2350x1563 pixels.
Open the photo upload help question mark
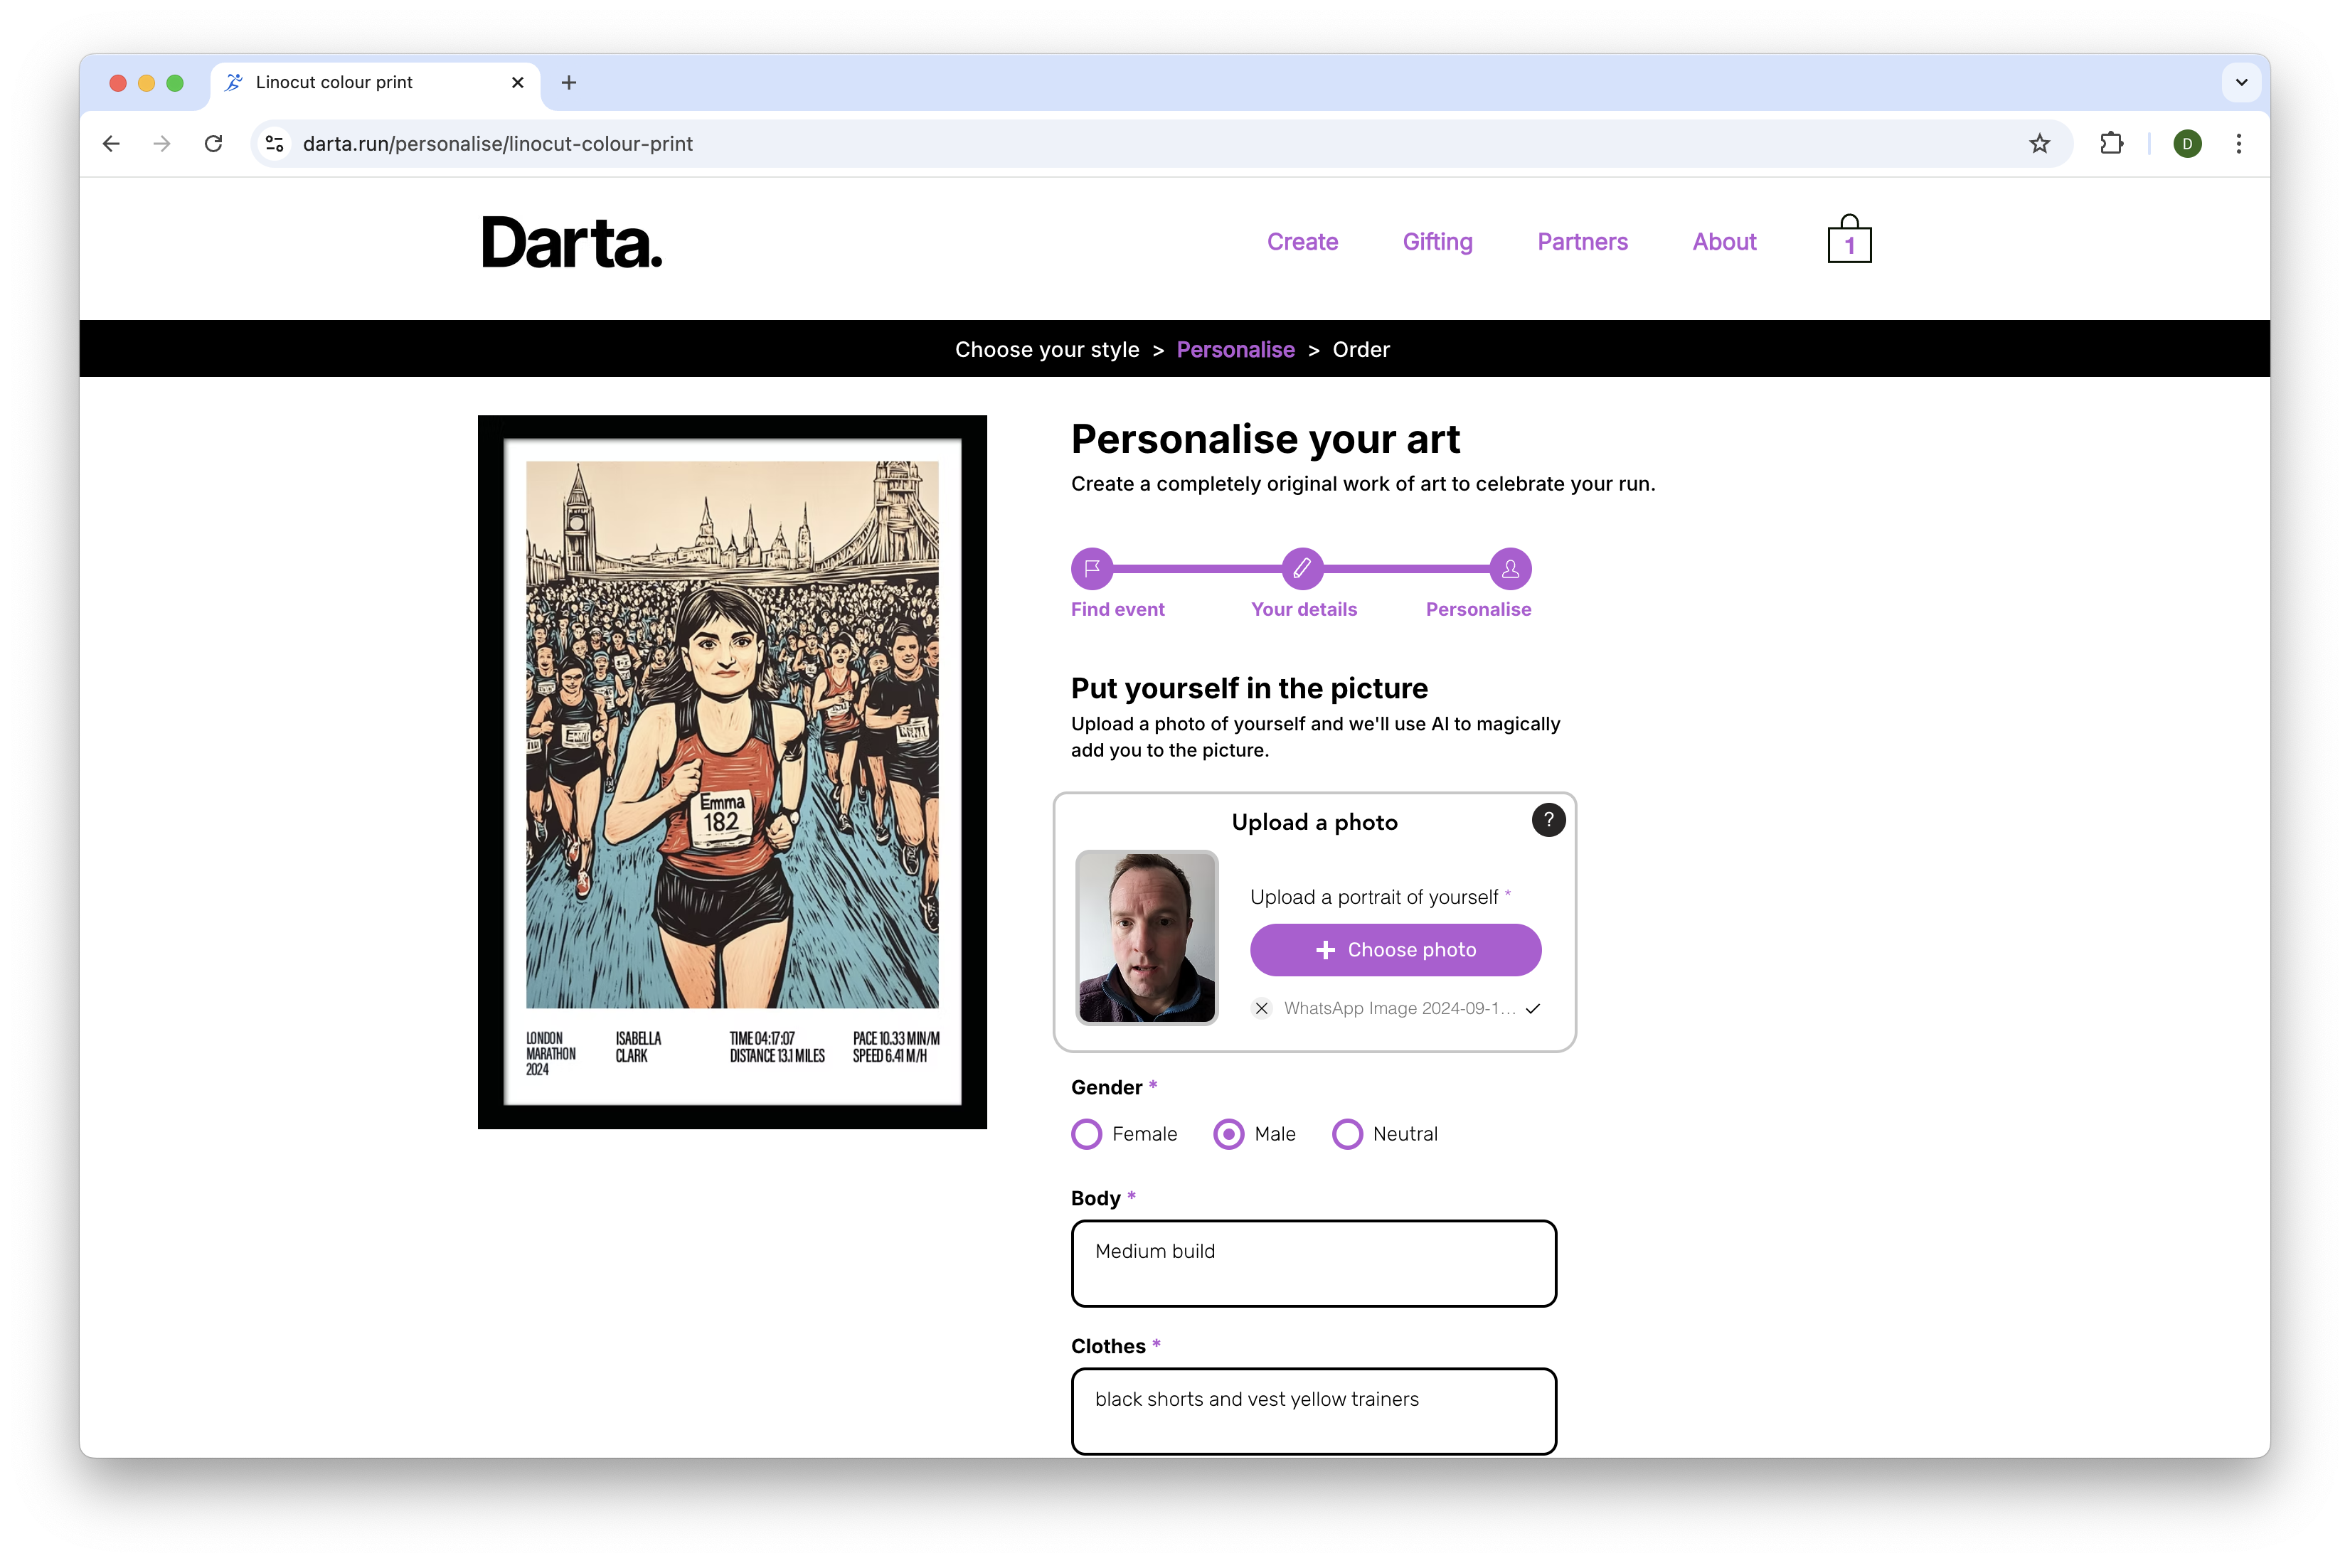coord(1548,819)
